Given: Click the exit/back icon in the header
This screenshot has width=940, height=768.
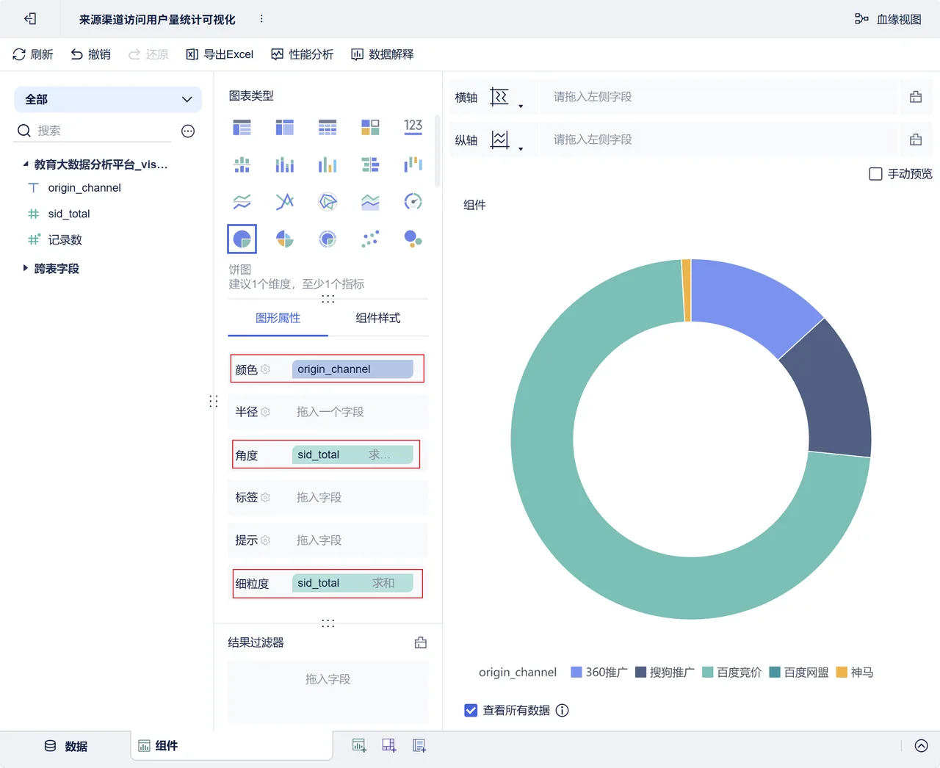Looking at the screenshot, I should [30, 19].
